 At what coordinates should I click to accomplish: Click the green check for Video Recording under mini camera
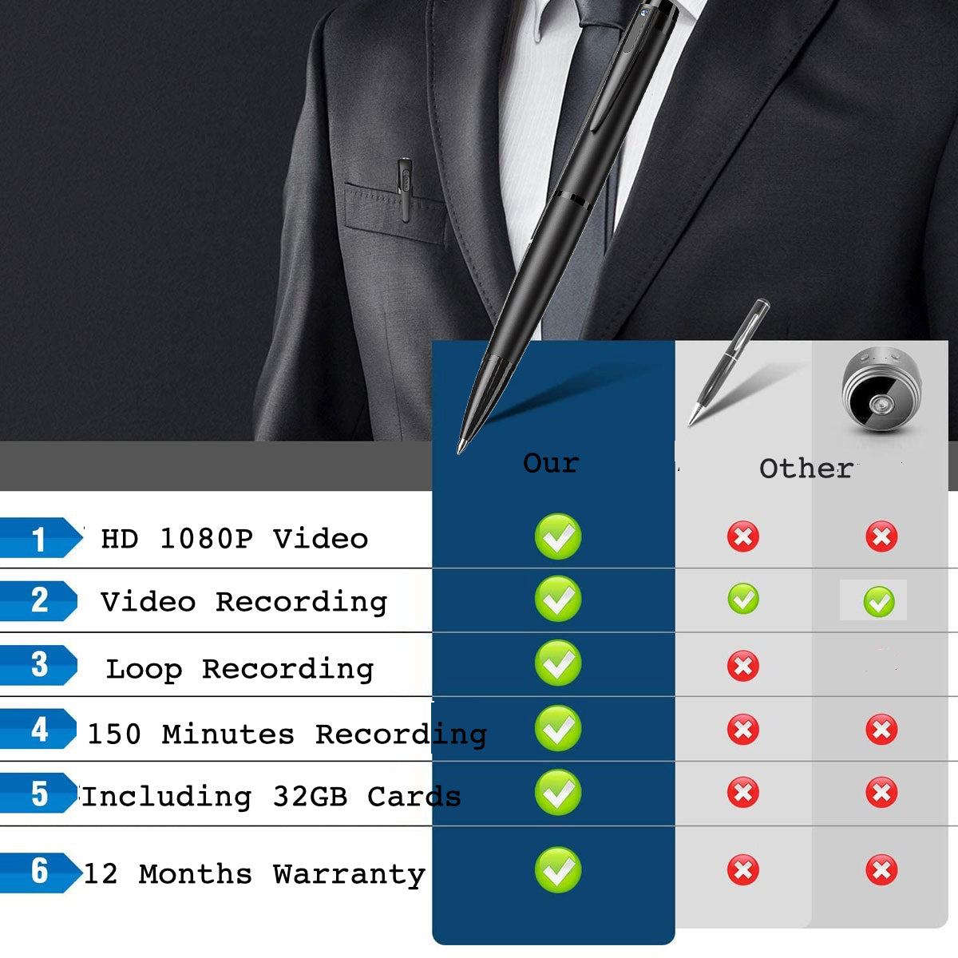pyautogui.click(x=879, y=601)
